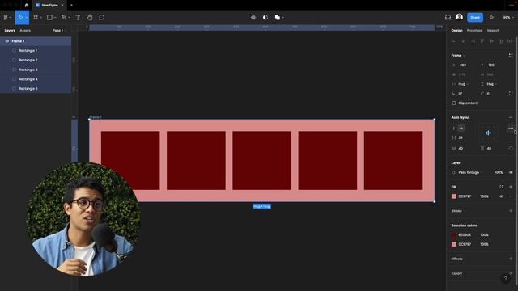Image resolution: width=518 pixels, height=291 pixels.
Task: Click the resize to fit icon in Frame section
Action: pos(511,56)
